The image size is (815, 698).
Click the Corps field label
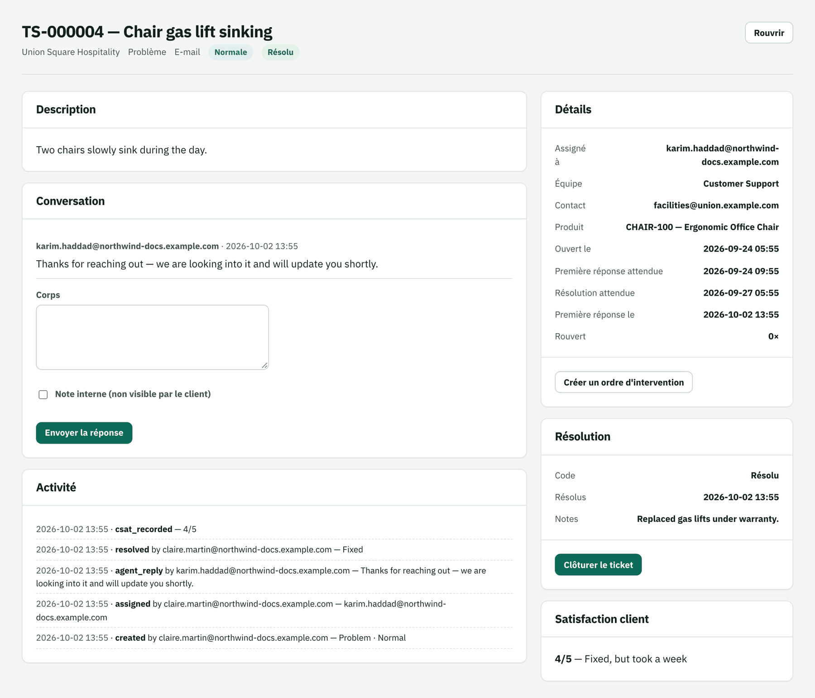(48, 295)
